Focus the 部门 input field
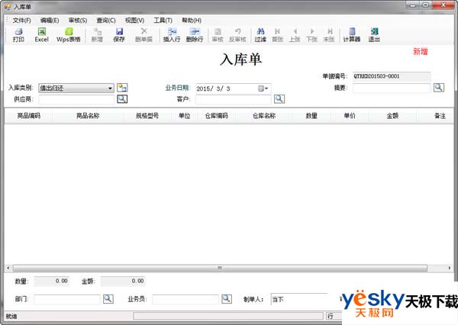 click(x=67, y=299)
